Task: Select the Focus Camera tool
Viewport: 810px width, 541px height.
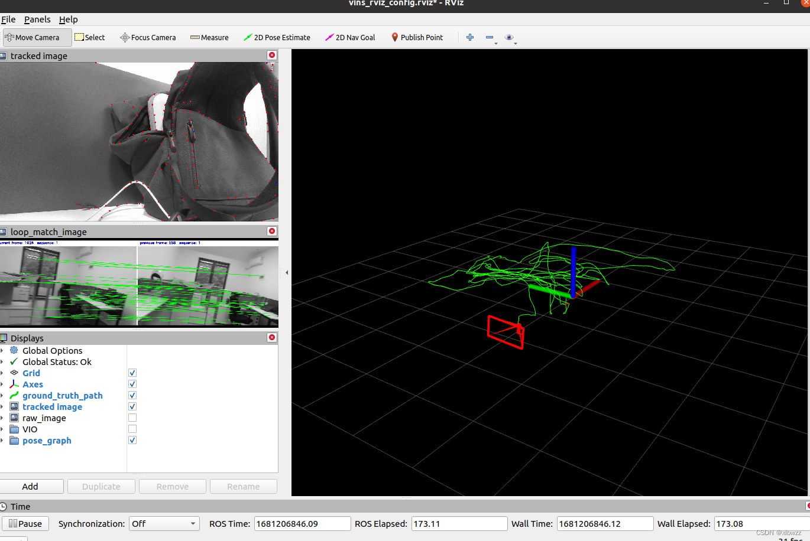Action: (x=147, y=37)
